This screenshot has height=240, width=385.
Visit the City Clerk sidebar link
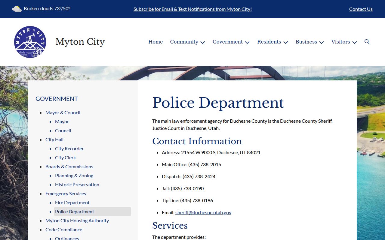click(65, 157)
